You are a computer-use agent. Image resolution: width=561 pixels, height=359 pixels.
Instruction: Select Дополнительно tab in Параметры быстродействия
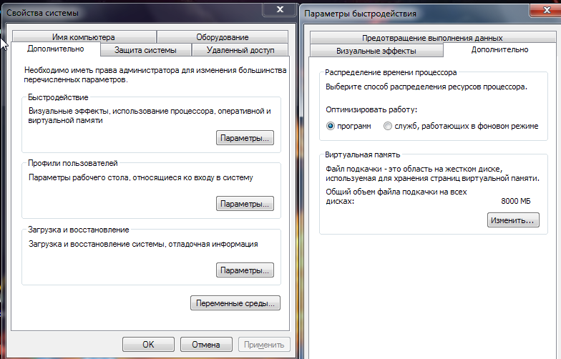tap(499, 50)
